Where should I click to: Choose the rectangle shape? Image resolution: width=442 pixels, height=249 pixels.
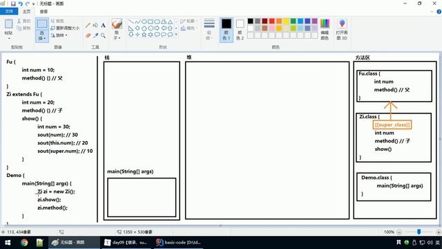[x=151, y=21]
